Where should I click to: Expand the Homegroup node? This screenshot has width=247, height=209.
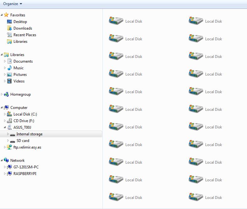click(2, 94)
